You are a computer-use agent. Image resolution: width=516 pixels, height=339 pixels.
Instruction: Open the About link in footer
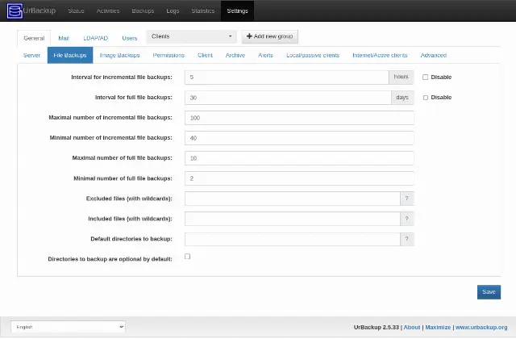pyautogui.click(x=412, y=327)
